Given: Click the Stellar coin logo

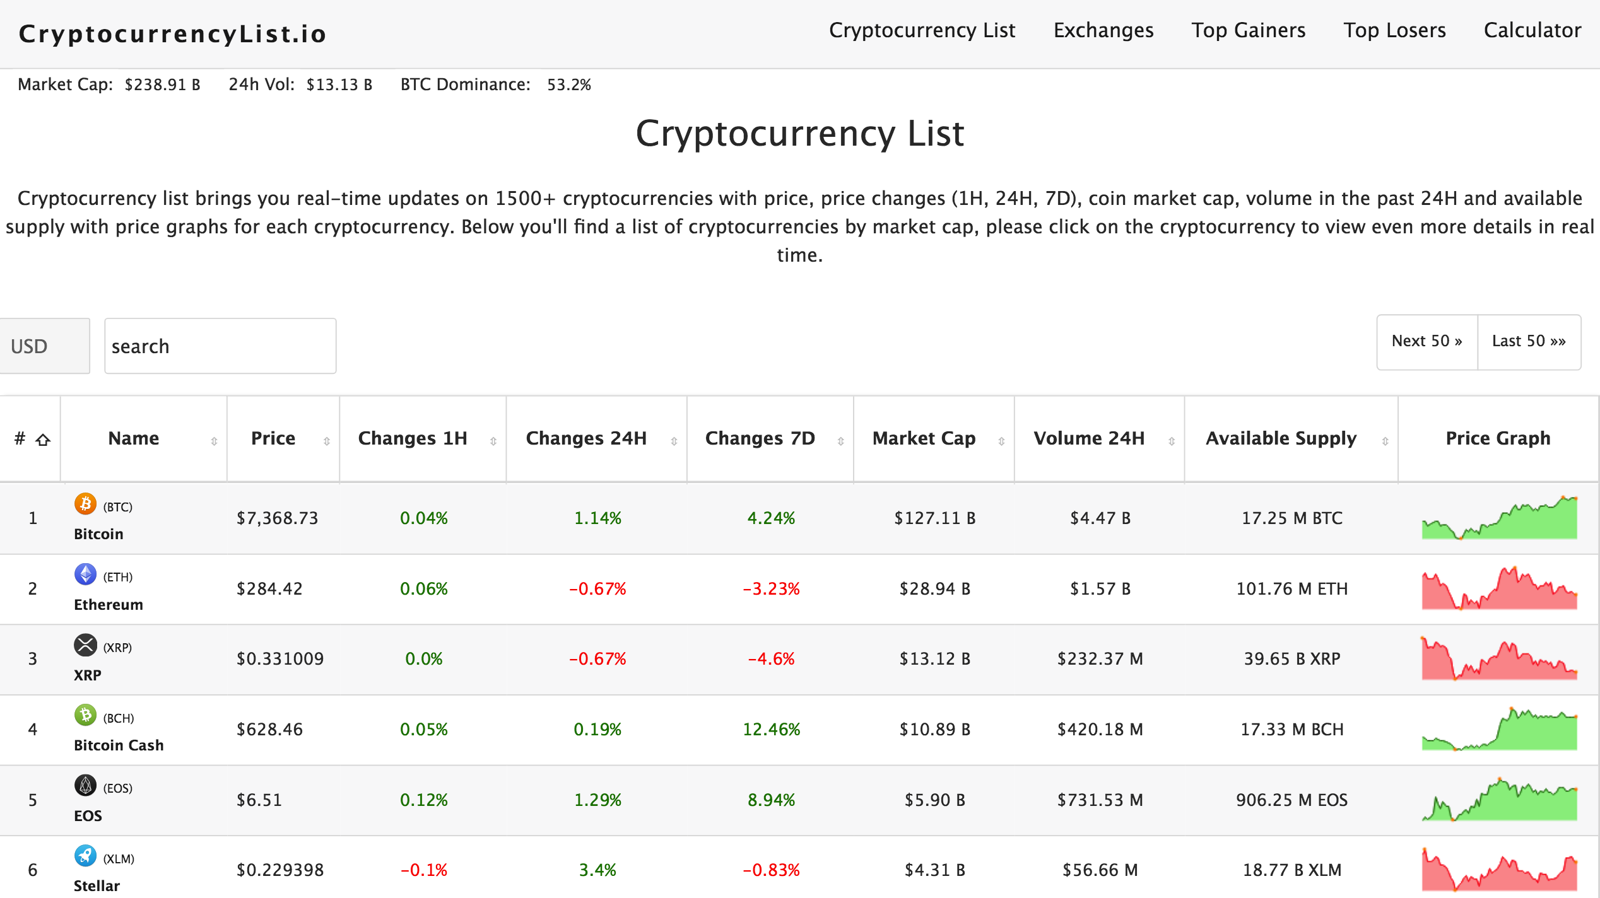Looking at the screenshot, I should coord(85,856).
